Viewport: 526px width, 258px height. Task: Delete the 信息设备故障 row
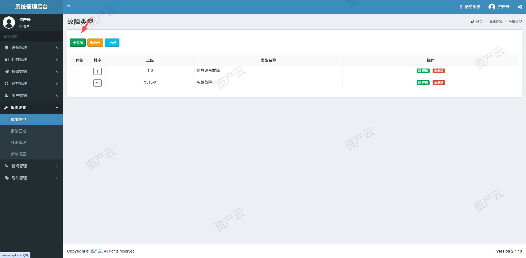[x=439, y=71]
